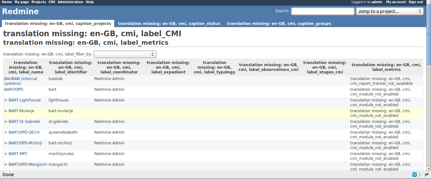Open the BART-Mulanje project link
This screenshot has width=431, height=179.
point(21,111)
